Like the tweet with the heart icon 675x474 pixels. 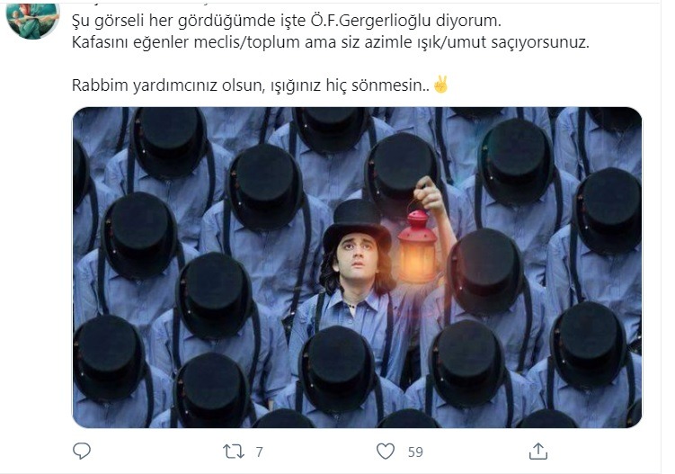point(386,452)
